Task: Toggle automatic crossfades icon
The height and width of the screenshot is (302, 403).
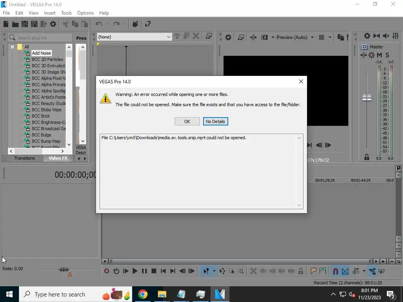Action: [345, 271]
